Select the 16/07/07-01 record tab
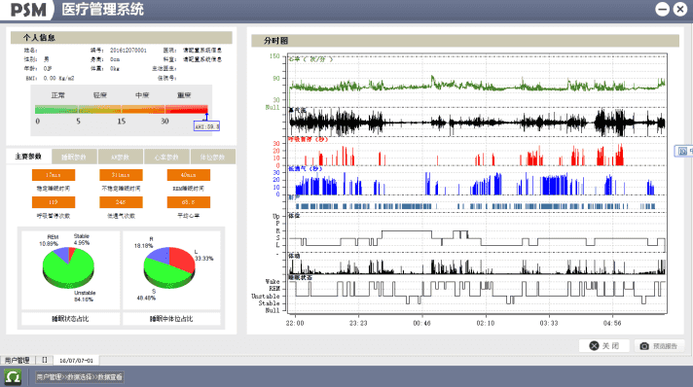This screenshot has width=693, height=387. 77,361
